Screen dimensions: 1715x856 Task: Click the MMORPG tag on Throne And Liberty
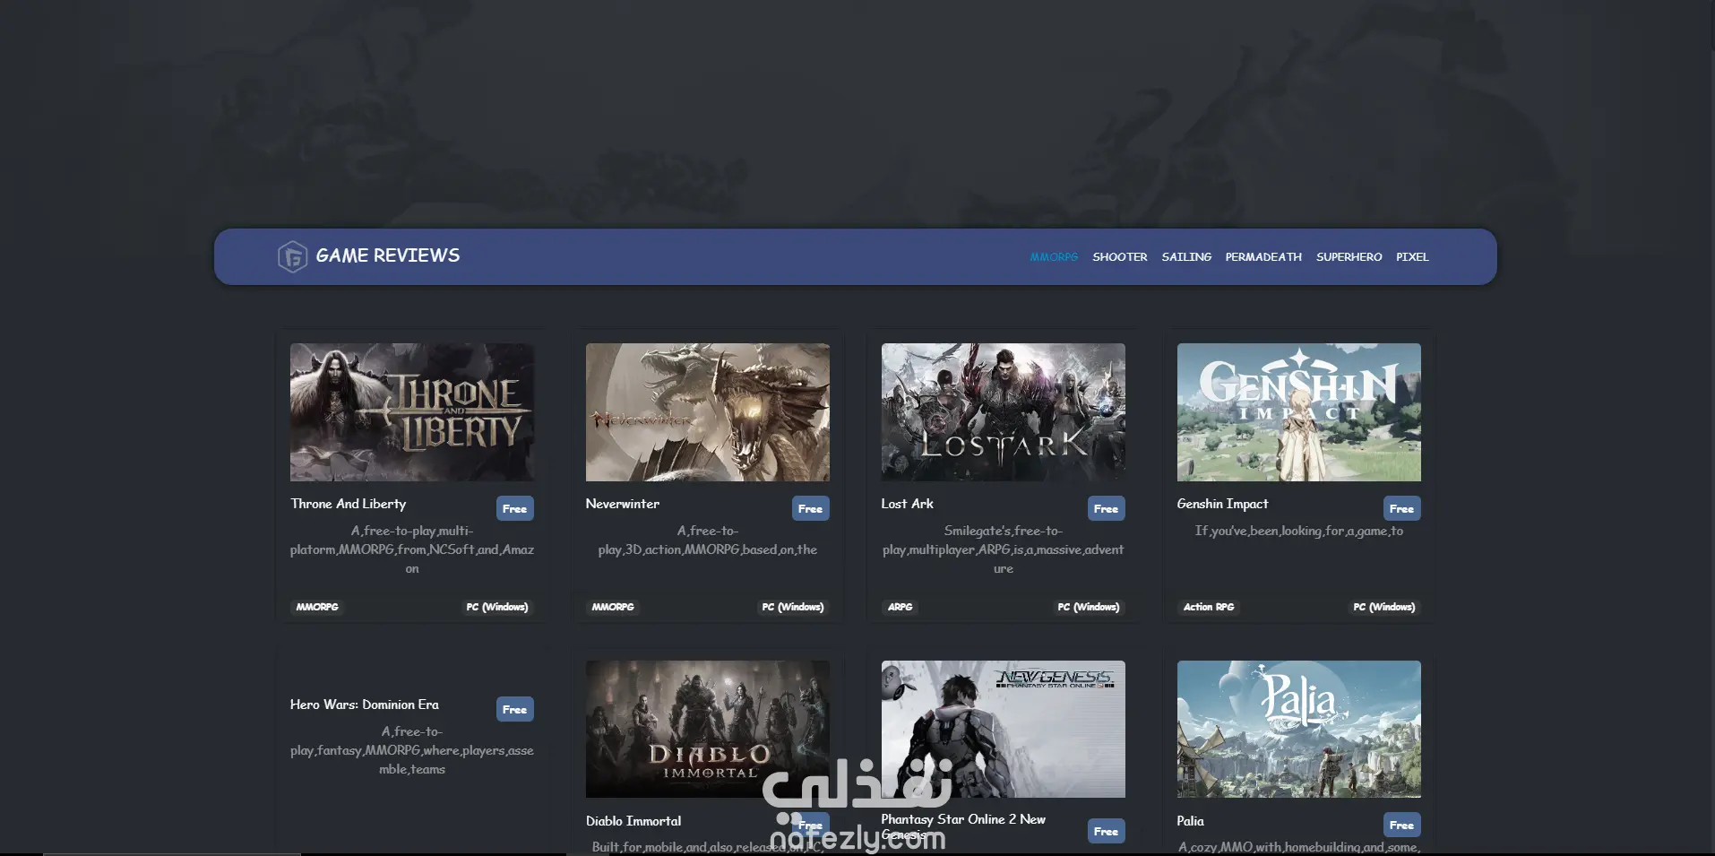(317, 607)
